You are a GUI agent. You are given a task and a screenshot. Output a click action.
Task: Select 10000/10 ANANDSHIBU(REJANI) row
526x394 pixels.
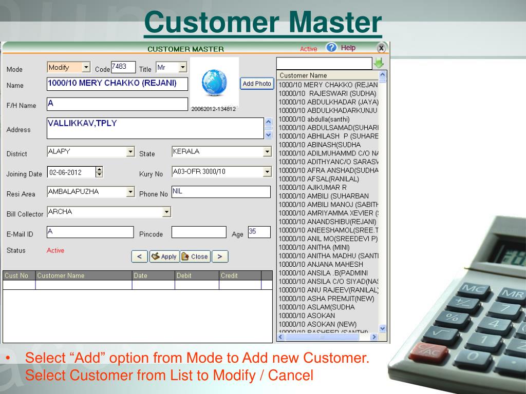328,222
